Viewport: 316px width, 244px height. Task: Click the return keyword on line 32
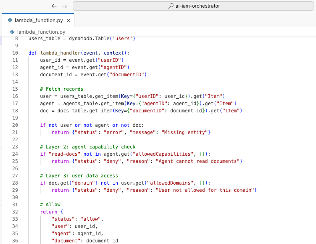(x=49, y=212)
